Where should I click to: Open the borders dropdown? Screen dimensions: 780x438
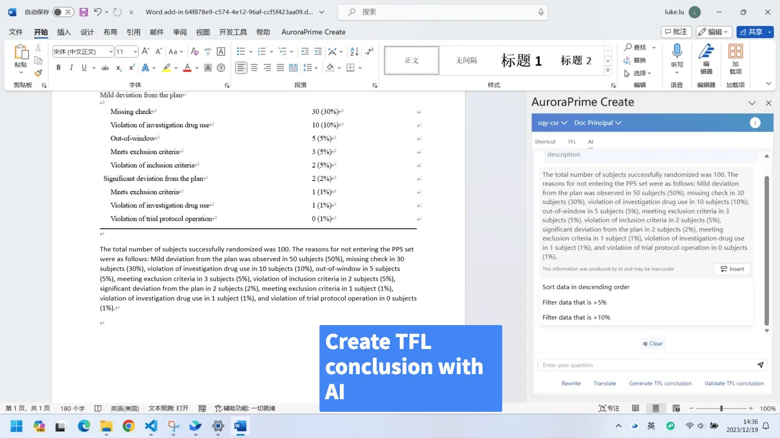[x=354, y=68]
